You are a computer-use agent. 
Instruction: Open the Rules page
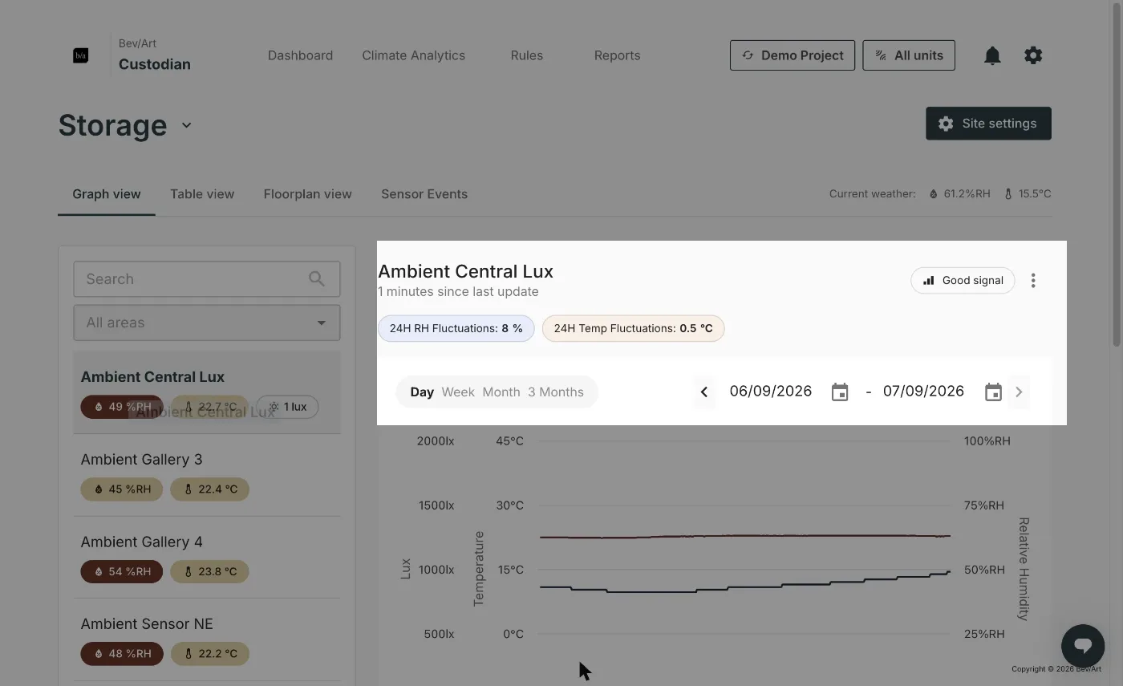[x=527, y=55]
